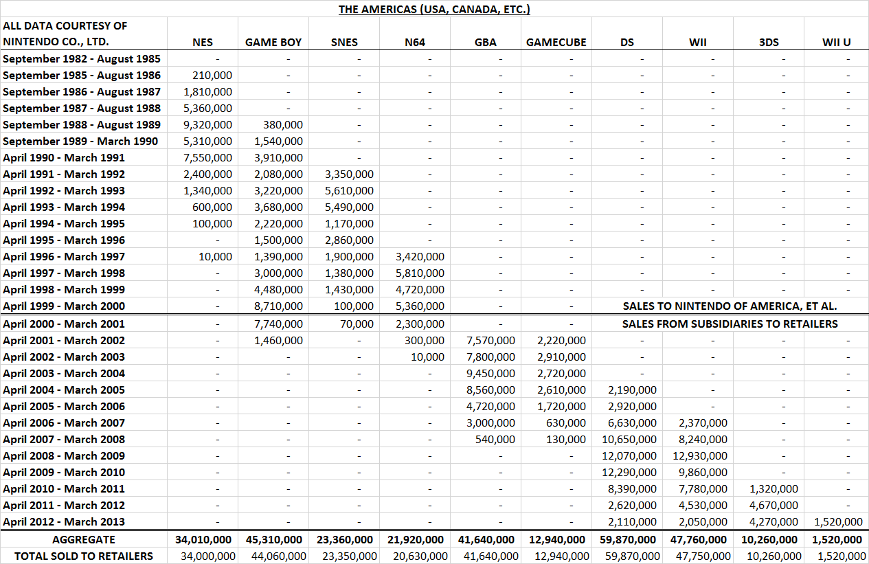Viewport: 869px width, 564px height.
Task: Click NES value 210,000
Action: coord(212,75)
